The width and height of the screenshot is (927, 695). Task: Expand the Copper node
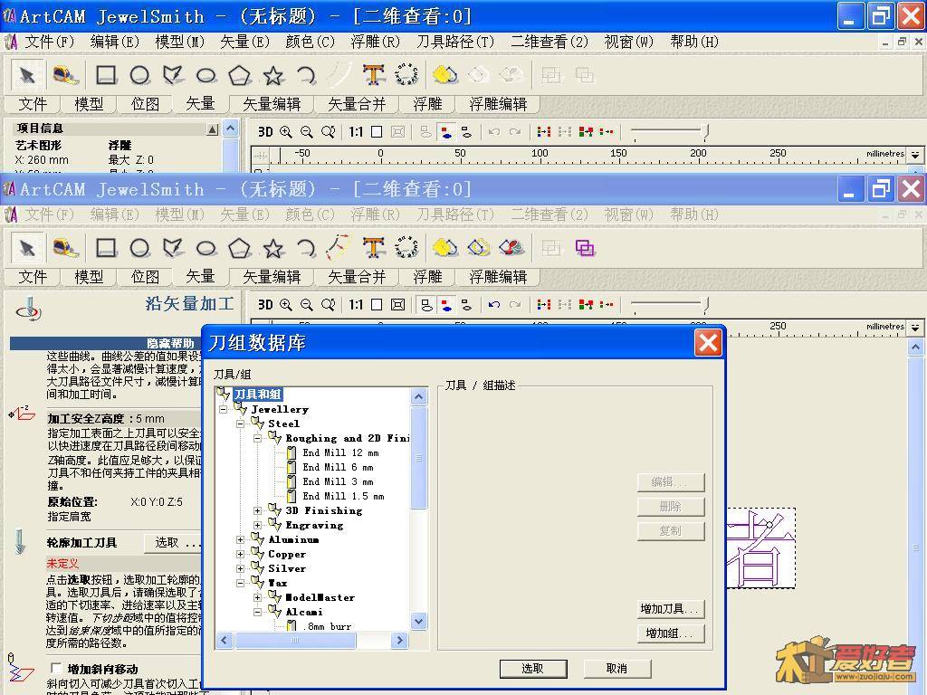pyautogui.click(x=240, y=554)
